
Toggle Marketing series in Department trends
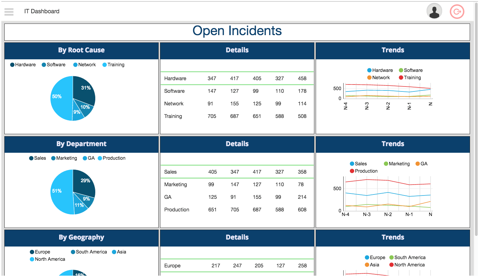click(x=397, y=164)
